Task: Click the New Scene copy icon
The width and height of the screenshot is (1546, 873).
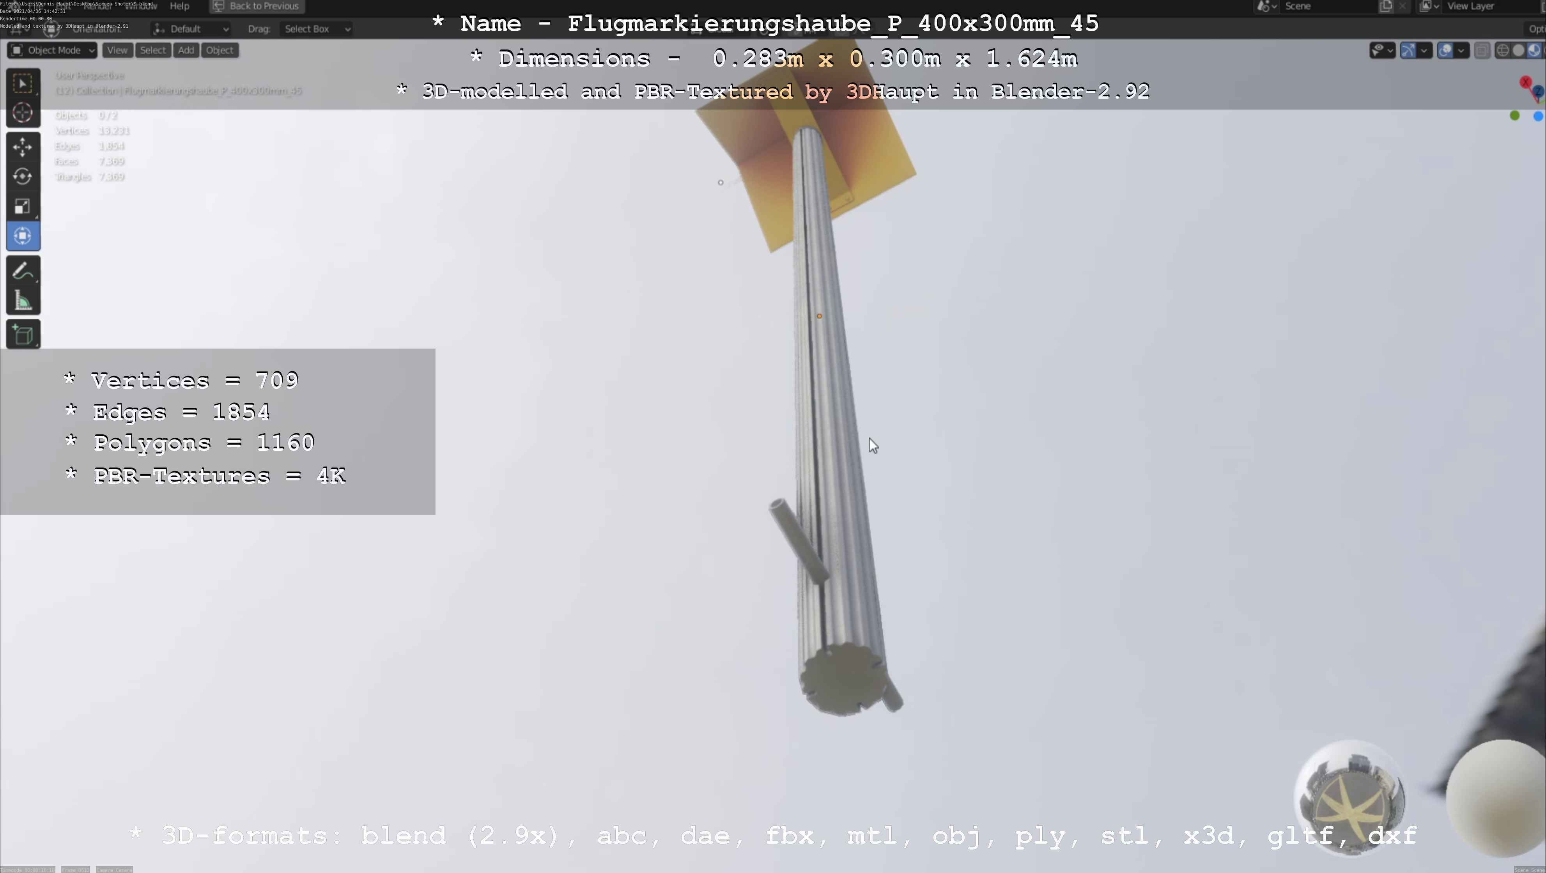Action: [1386, 6]
